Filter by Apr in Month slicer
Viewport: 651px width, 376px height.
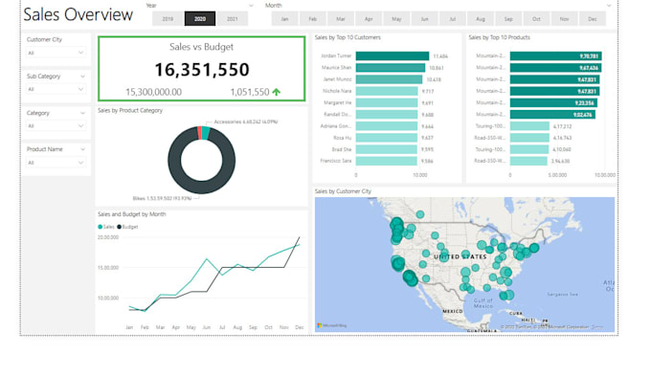pyautogui.click(x=369, y=19)
